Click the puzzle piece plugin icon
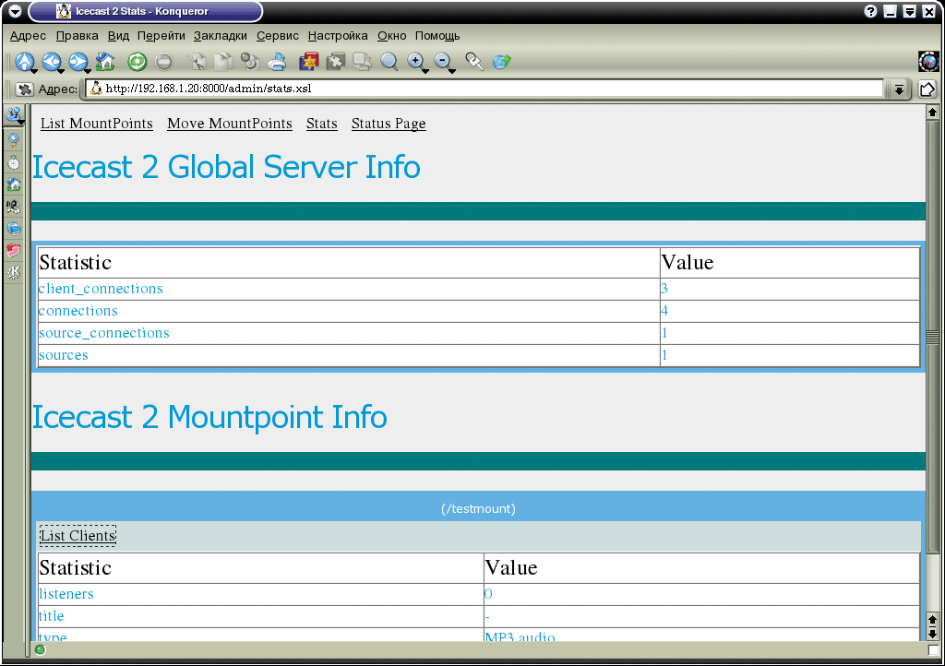Screen dimensions: 945x666 click(x=335, y=62)
